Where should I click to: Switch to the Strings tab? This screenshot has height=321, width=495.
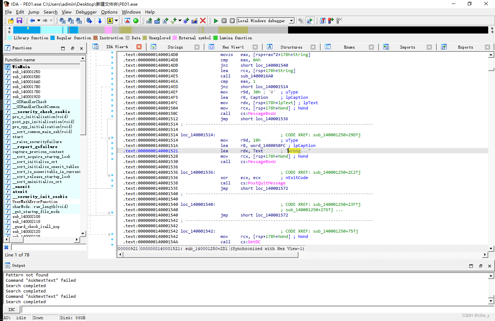tap(175, 47)
